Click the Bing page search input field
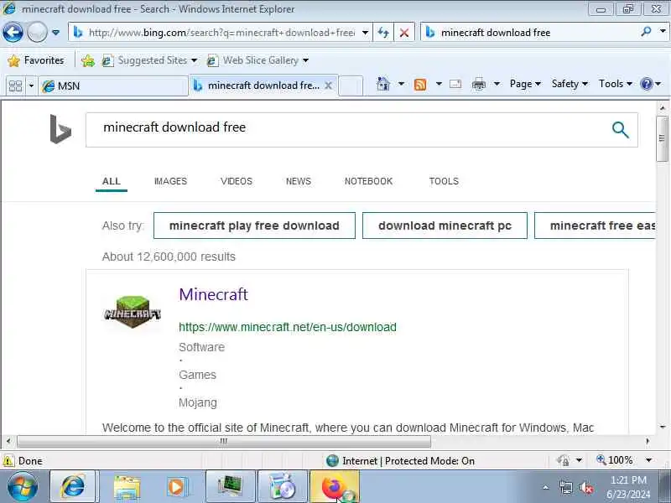The height and width of the screenshot is (503, 671). coord(346,130)
